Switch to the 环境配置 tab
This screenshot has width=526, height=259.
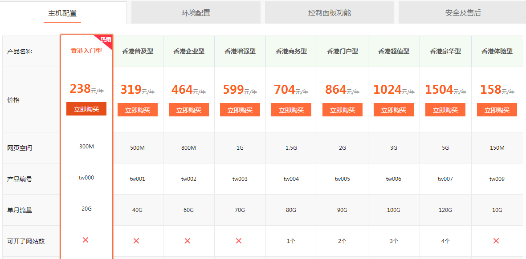pyautogui.click(x=196, y=13)
